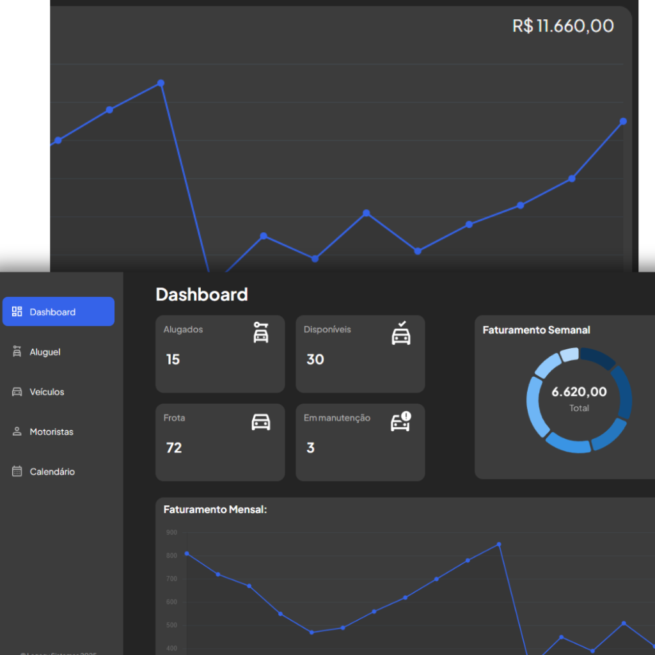This screenshot has width=655, height=655.
Task: Click the "700" y-axis label
Action: click(171, 579)
